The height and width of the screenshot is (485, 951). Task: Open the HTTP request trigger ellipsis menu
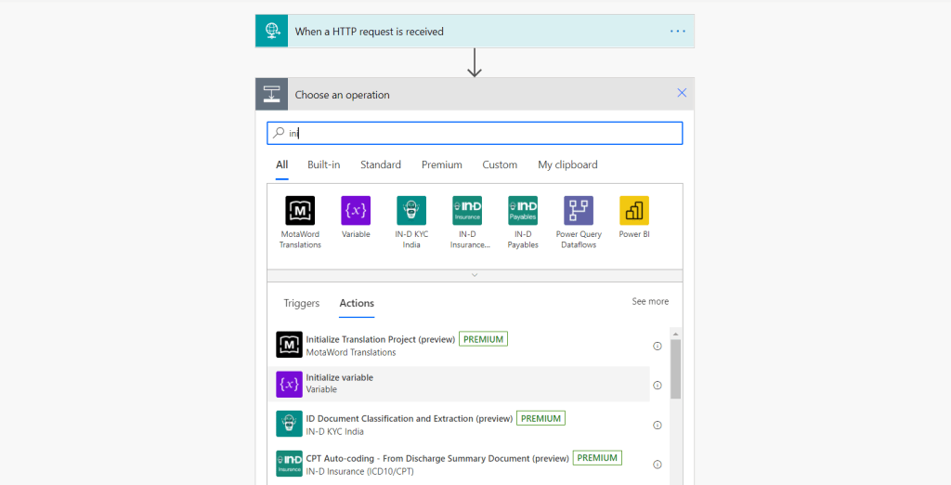point(678,32)
